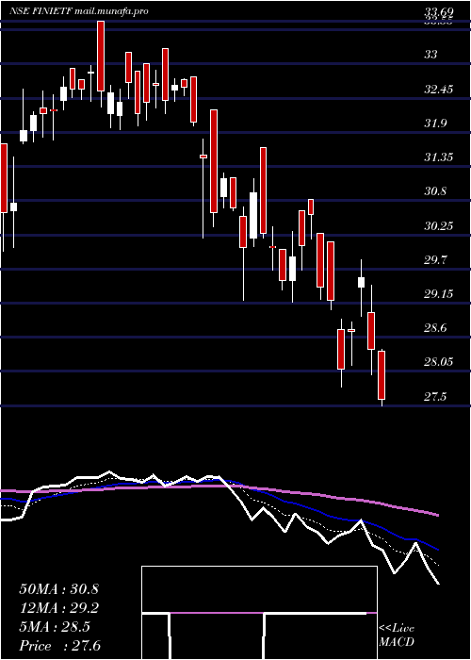Screen dimensions: 471x660
Task: Click the 33 price axis label
Action: click(x=430, y=55)
